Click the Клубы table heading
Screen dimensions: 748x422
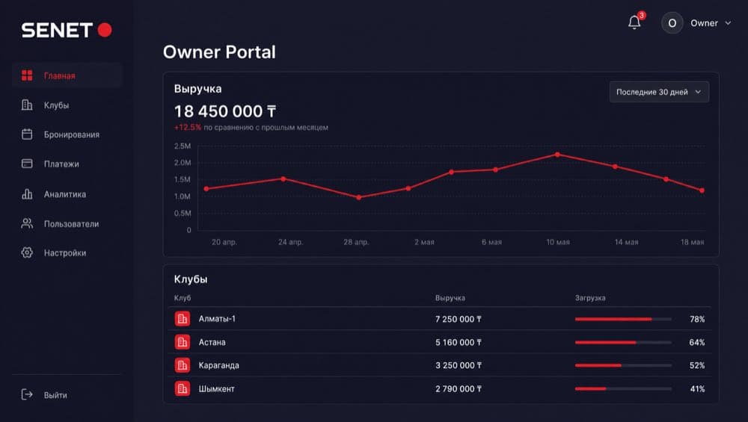pyautogui.click(x=190, y=279)
